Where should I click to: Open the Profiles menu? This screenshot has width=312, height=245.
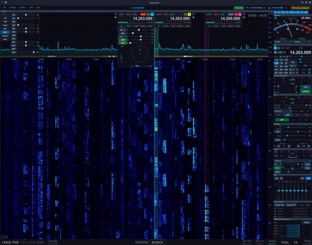[22, 8]
